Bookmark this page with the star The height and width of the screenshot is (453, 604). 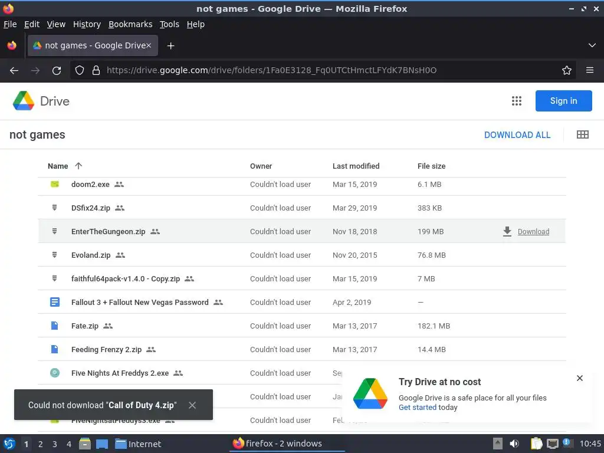566,70
